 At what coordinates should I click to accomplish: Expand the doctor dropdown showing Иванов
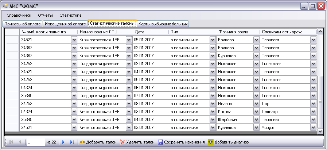click(256, 104)
